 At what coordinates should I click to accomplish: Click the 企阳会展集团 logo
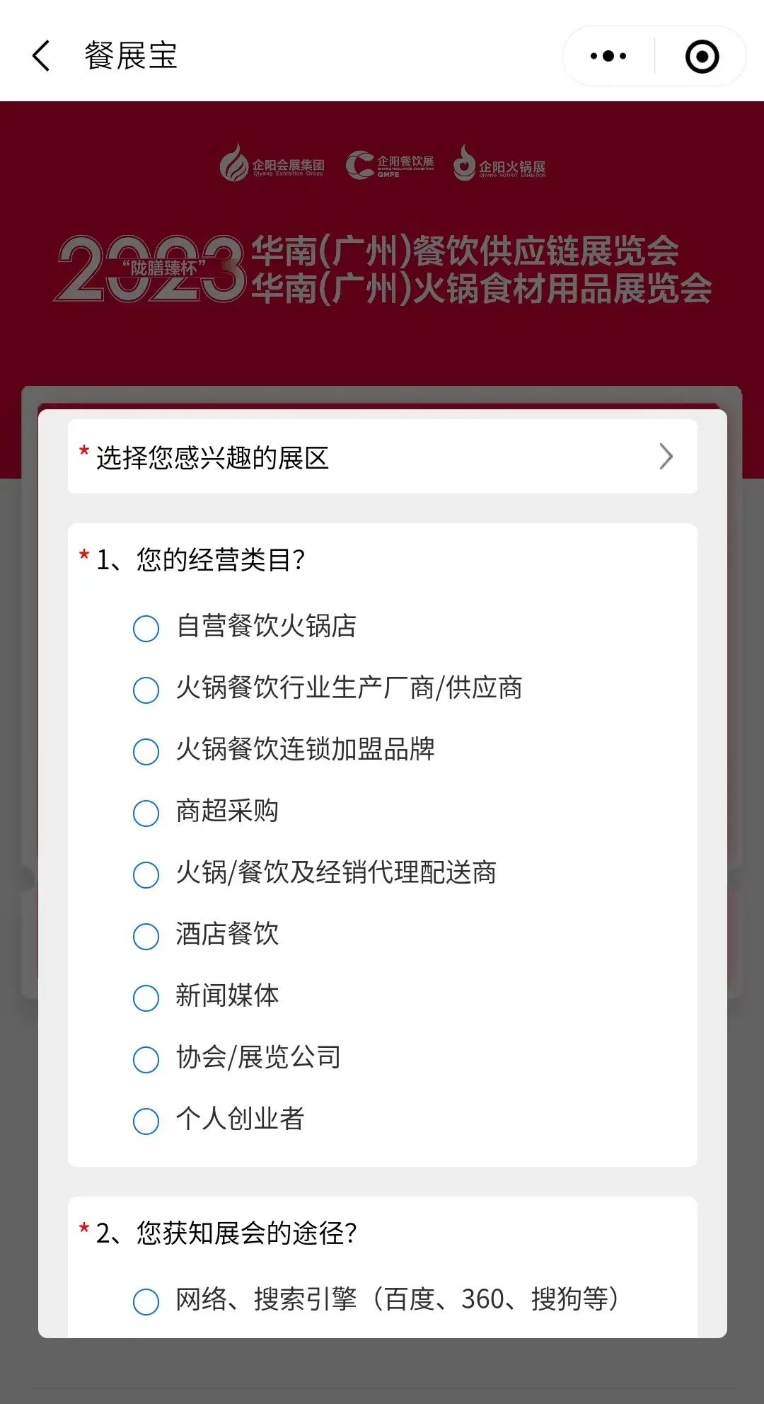pyautogui.click(x=272, y=164)
